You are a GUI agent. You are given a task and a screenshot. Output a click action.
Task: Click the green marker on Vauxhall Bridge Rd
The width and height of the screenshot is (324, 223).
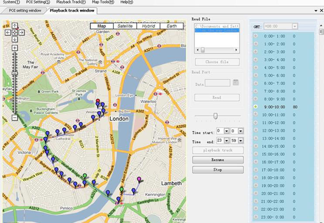click(85, 176)
